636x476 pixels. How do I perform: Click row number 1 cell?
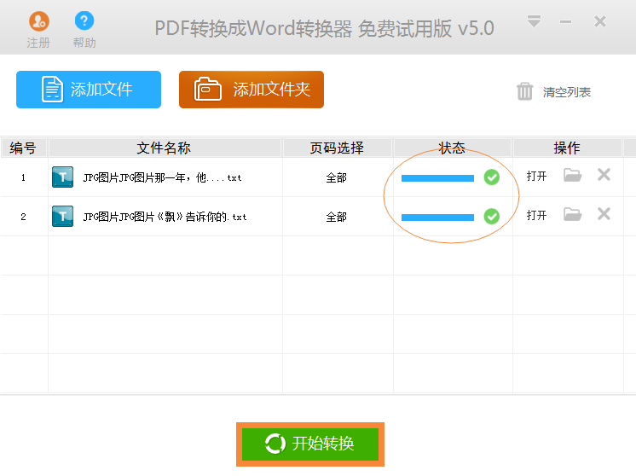coord(24,177)
